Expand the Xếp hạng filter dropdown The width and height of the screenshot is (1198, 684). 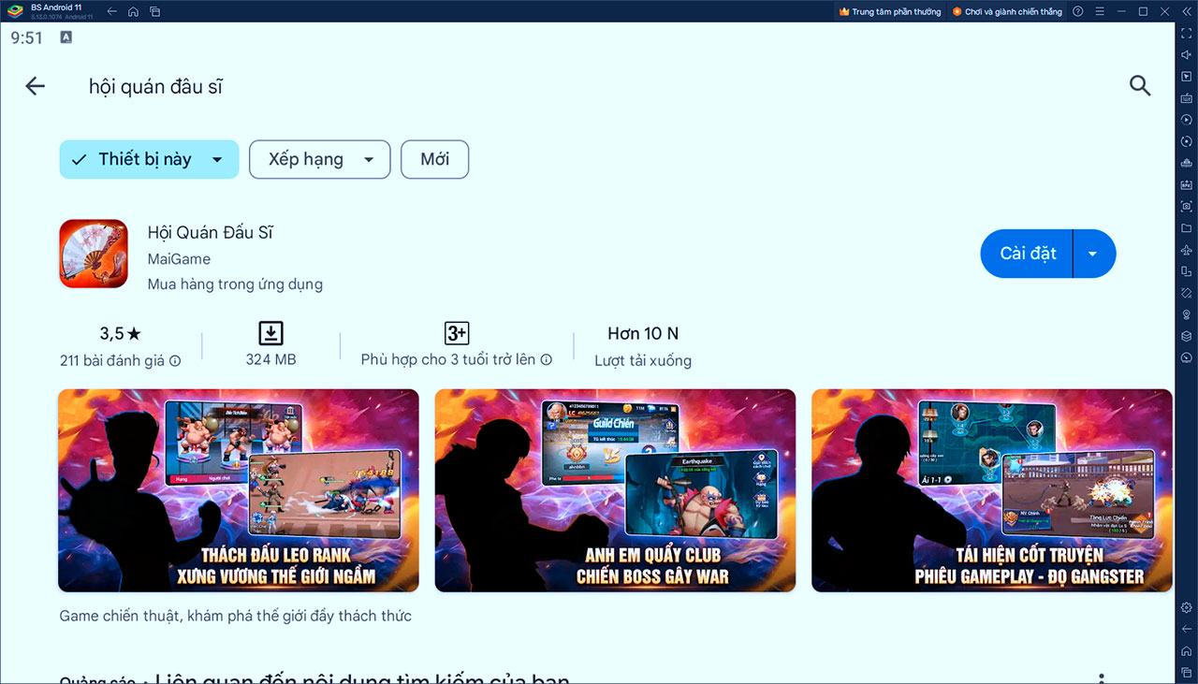pos(319,159)
